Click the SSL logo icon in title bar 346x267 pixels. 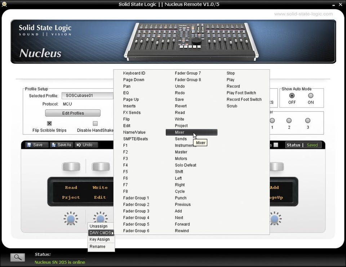tap(4, 4)
